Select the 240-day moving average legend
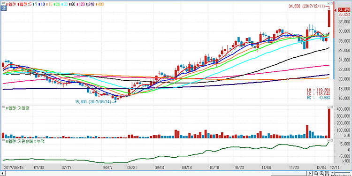Screen dimensions: 352x176 (90, 4)
